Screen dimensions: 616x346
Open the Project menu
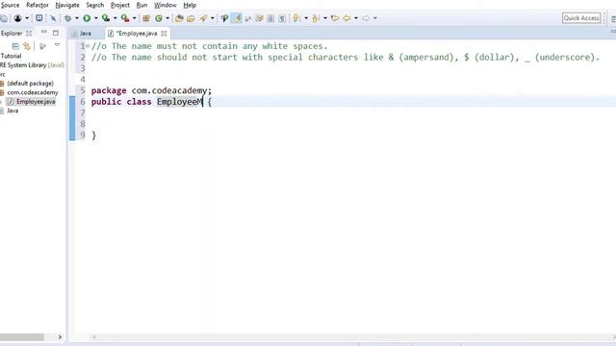[x=119, y=5]
